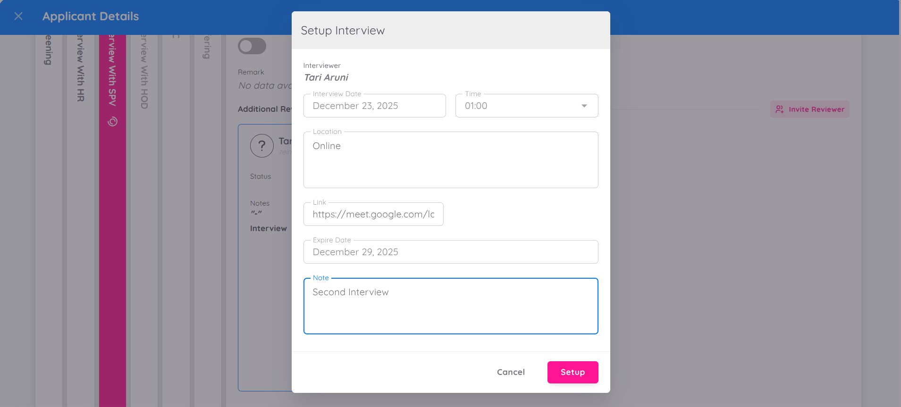The width and height of the screenshot is (901, 407).
Task: Select the Time field showing 01:00
Action: point(519,106)
